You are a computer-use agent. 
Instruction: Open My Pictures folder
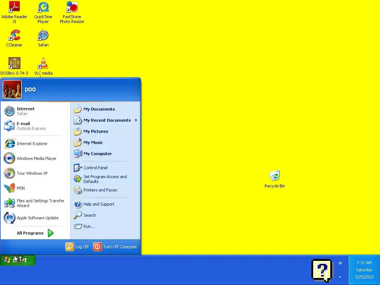(106, 131)
